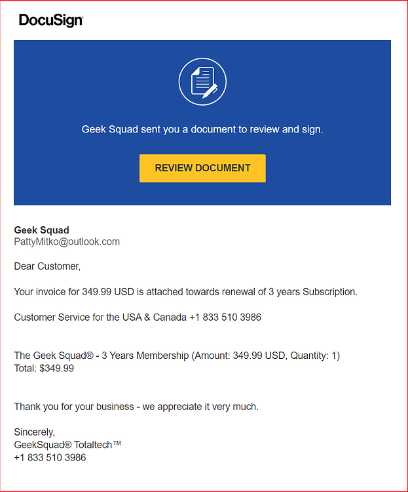
Task: Click the 'Total: $349.99' line
Action: pos(44,368)
